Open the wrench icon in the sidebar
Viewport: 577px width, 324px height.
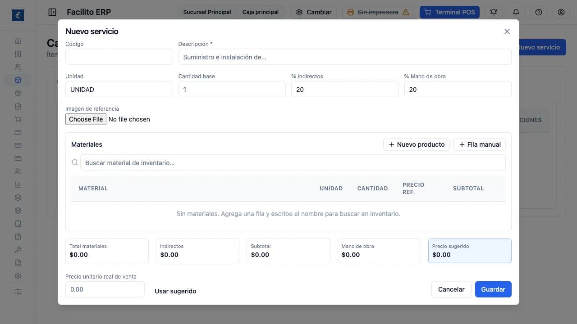click(18, 250)
